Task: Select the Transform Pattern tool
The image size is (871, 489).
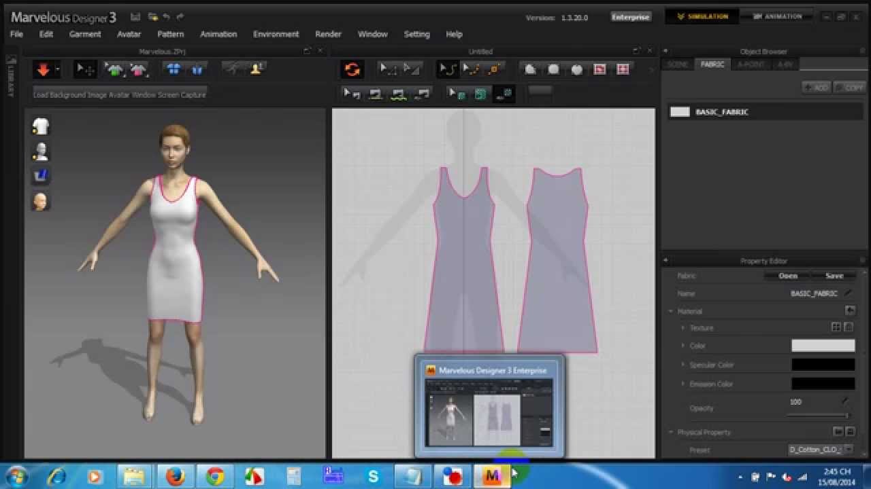Action: 388,69
